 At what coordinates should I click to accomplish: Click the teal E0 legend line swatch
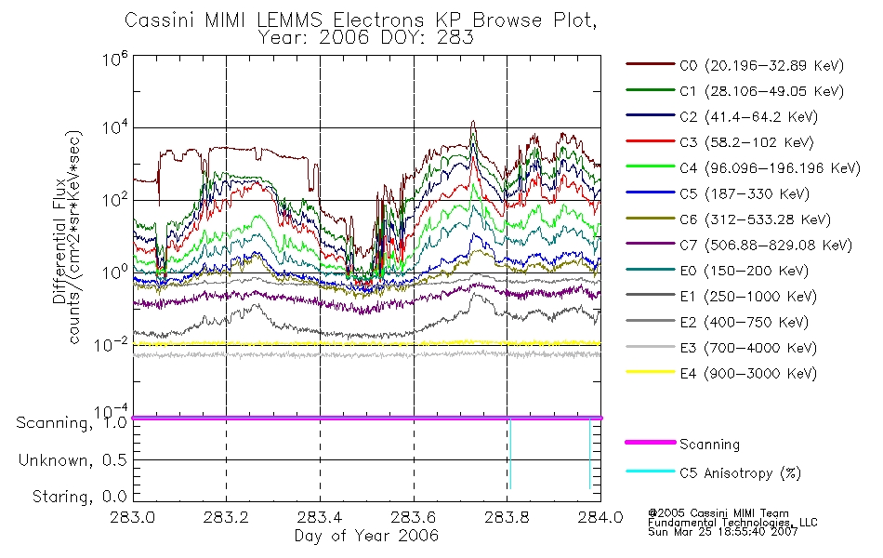click(x=651, y=269)
